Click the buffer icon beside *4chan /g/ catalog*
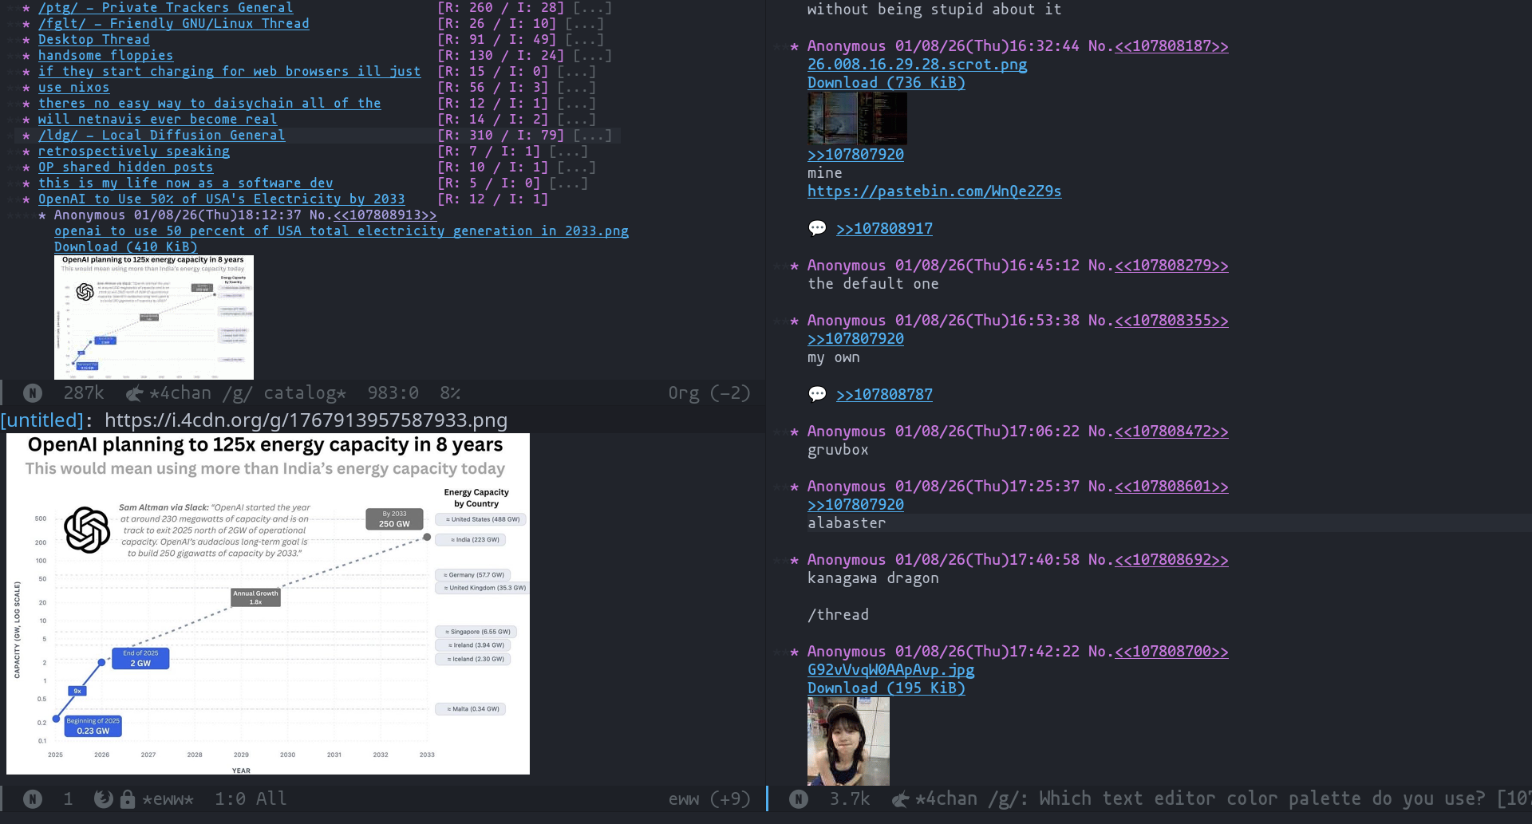Viewport: 1532px width, 824px height. (x=134, y=392)
